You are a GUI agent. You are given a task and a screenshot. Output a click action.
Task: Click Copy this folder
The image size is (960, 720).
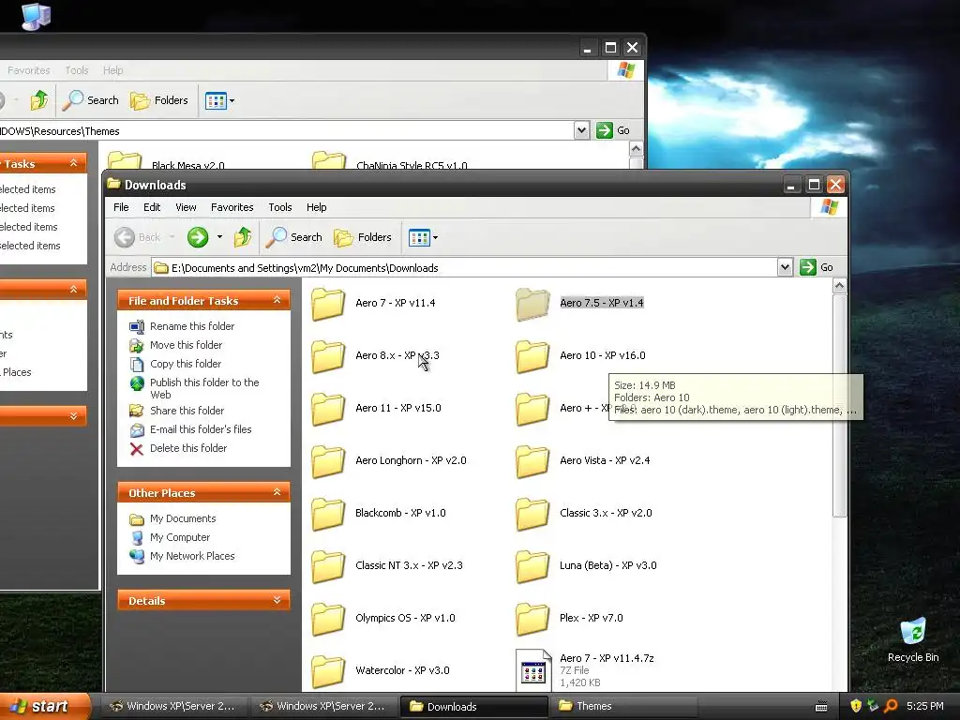coord(186,364)
